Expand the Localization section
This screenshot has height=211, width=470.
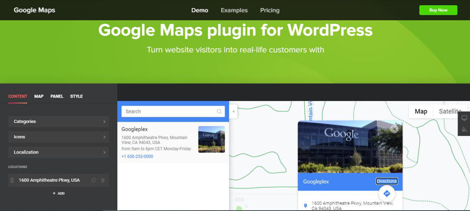click(58, 152)
